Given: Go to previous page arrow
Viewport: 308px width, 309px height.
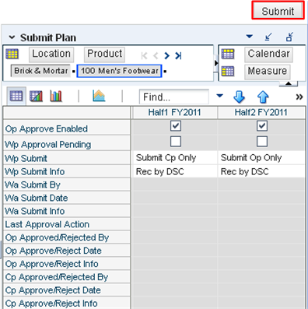Looking at the screenshot, I should pyautogui.click(x=156, y=55).
